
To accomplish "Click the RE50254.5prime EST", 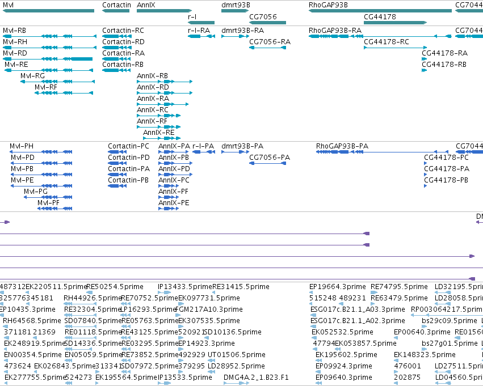I will 88,292.
